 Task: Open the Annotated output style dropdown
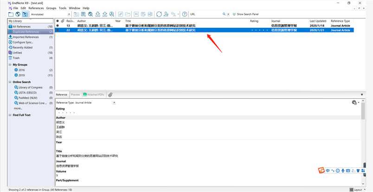pos(69,14)
